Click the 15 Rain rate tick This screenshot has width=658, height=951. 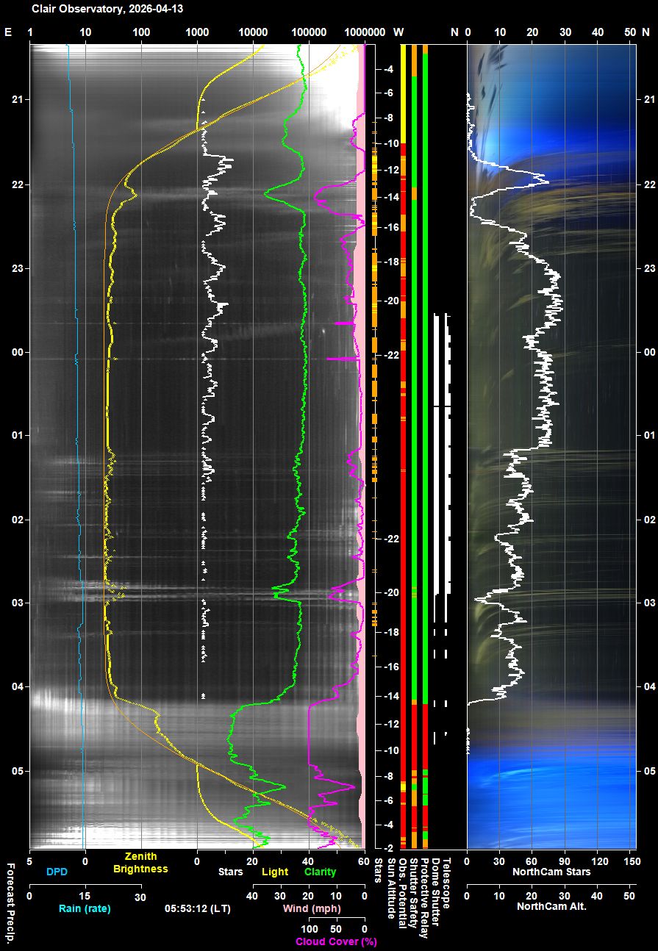[x=85, y=896]
